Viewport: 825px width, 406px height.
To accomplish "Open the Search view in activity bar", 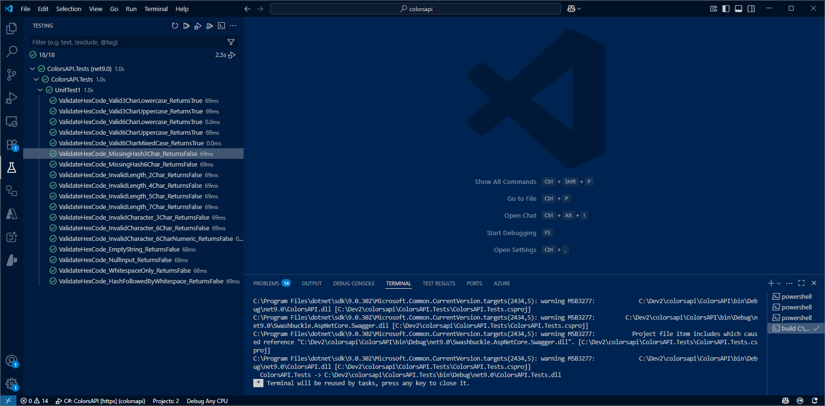I will [x=12, y=51].
